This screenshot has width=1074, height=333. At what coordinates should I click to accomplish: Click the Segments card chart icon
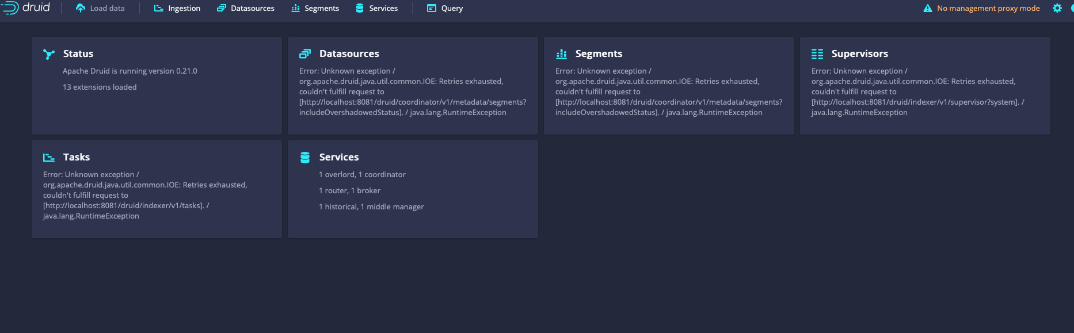(561, 54)
